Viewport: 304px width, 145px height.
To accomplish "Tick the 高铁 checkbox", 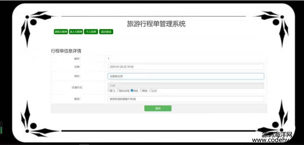I will tap(141, 91).
